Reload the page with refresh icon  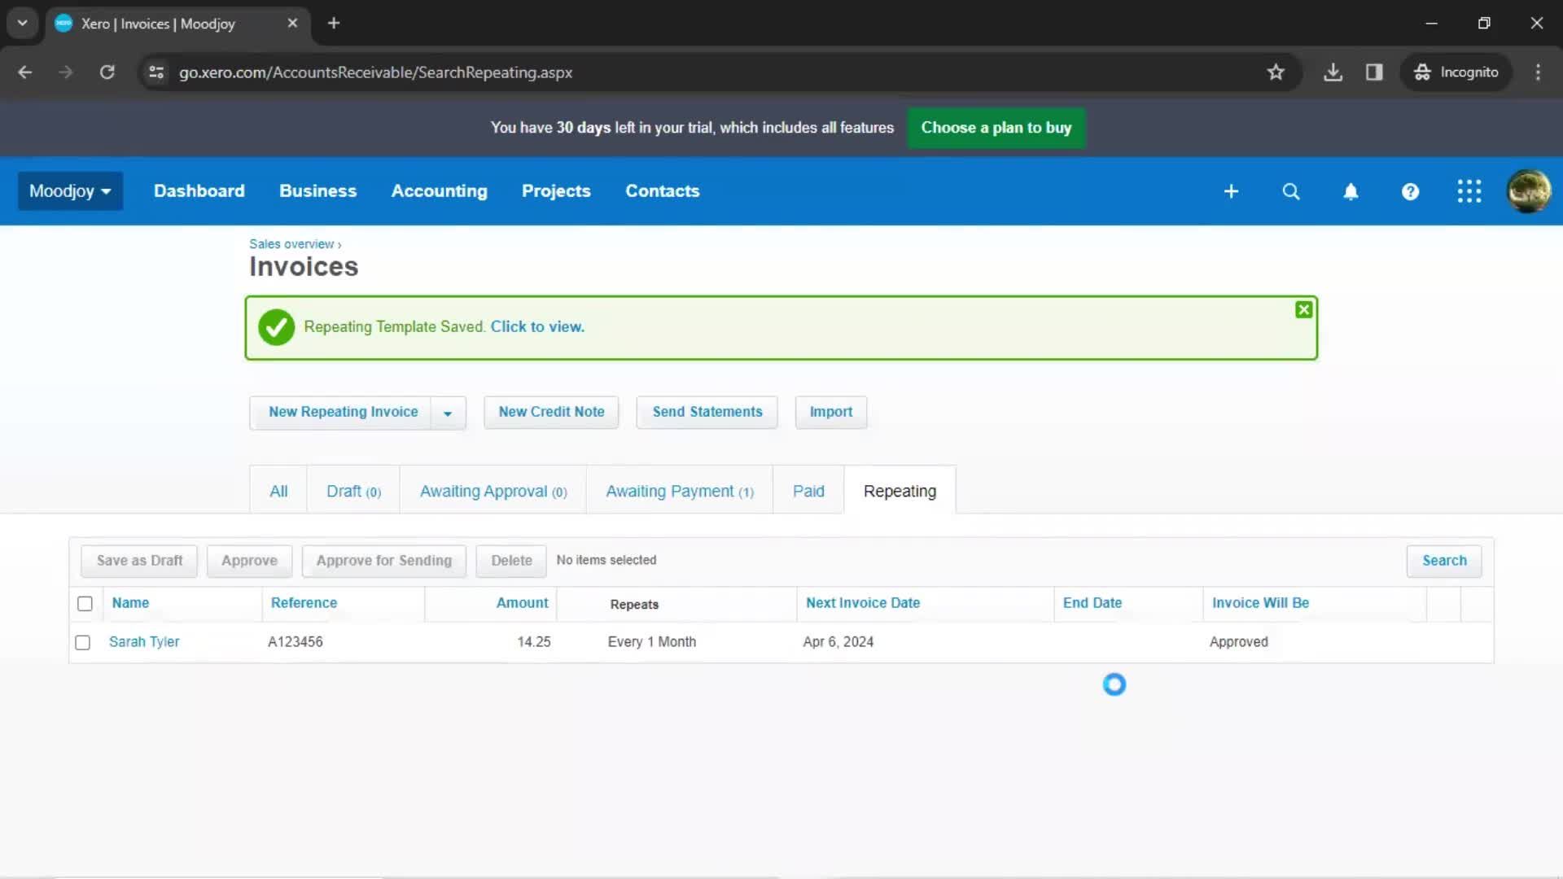coord(107,72)
